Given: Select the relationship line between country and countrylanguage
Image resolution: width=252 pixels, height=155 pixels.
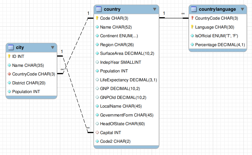Looking at the screenshot, I should [x=174, y=18].
